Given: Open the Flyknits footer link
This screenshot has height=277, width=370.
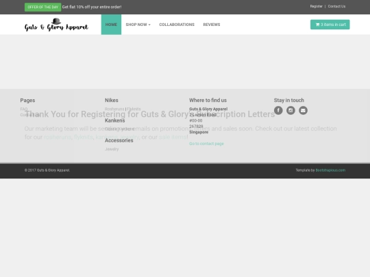Looking at the screenshot, I should coord(134,109).
